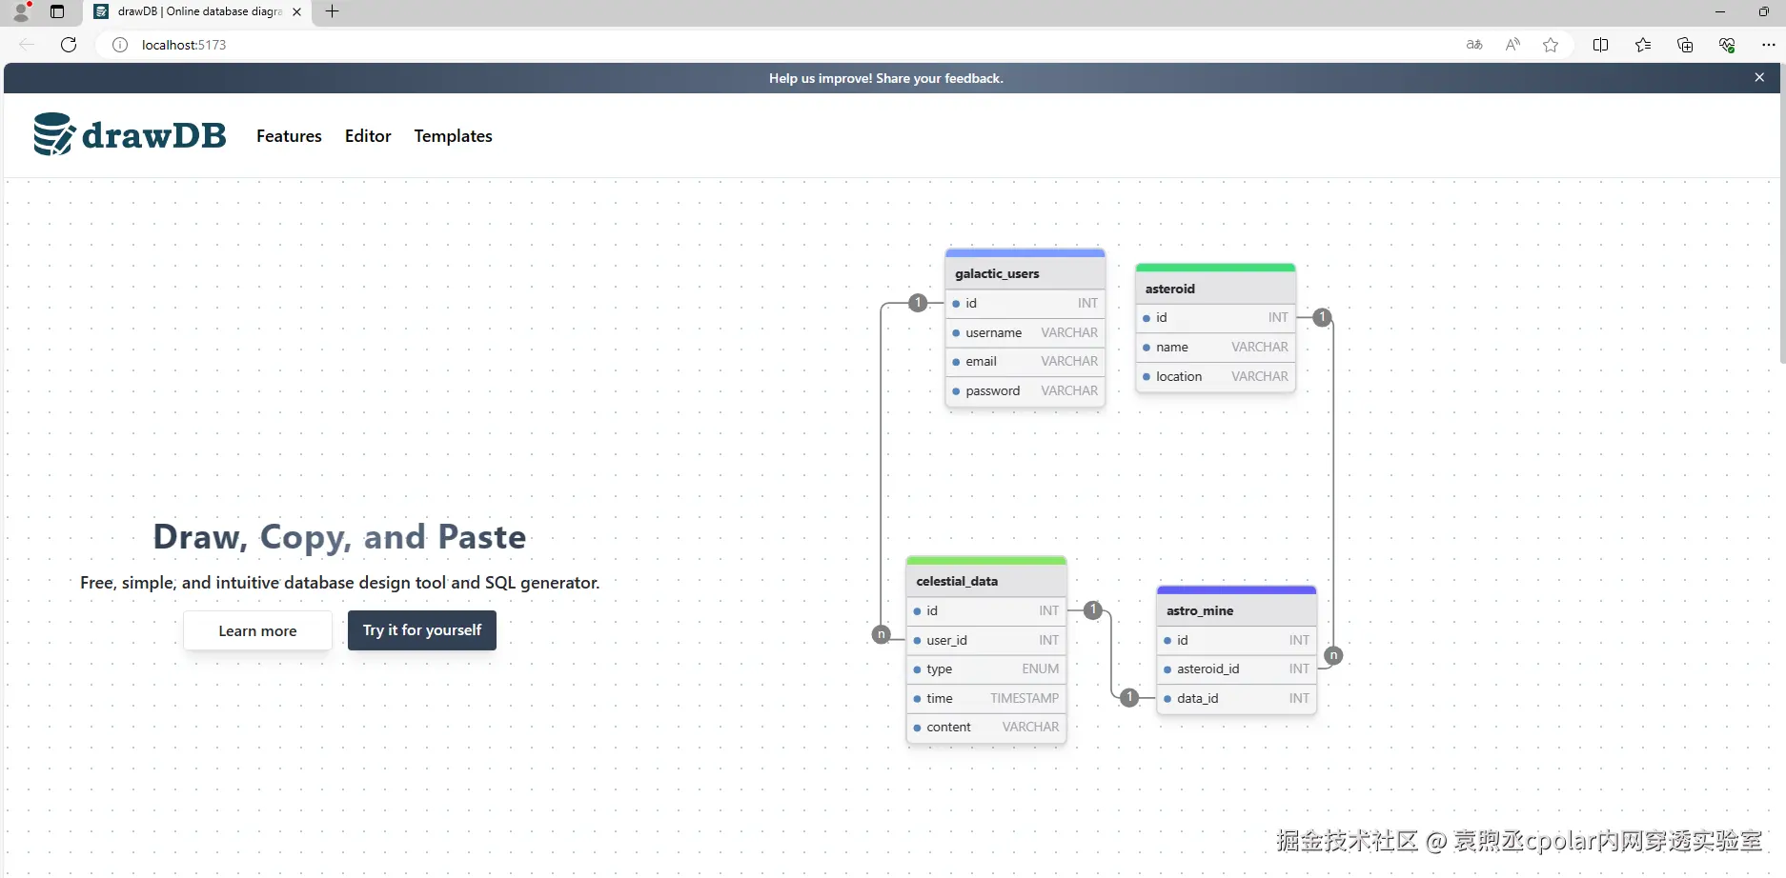Add this page to favorites star
Viewport: 1786px width, 878px height.
pyautogui.click(x=1551, y=45)
